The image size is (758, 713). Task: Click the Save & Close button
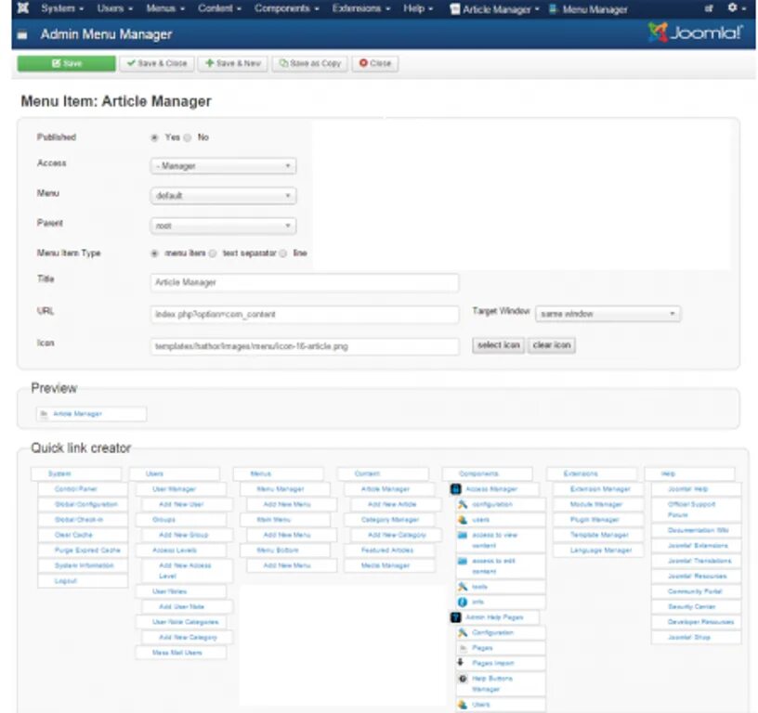click(x=157, y=63)
